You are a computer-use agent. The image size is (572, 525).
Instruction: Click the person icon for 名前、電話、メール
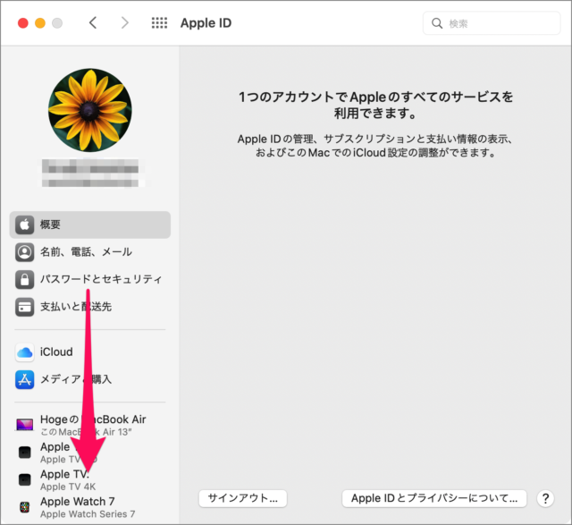24,252
